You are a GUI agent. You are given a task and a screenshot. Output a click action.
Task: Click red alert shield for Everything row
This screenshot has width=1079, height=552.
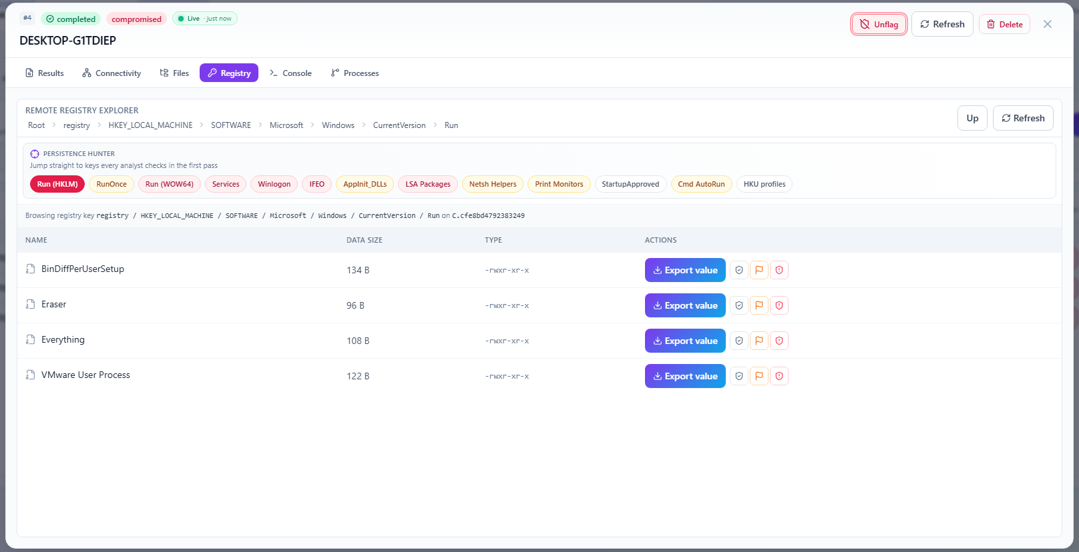779,341
